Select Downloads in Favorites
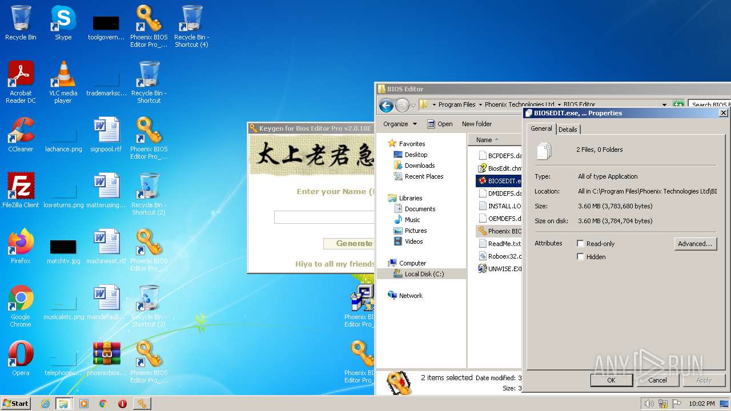The width and height of the screenshot is (731, 411). tap(420, 166)
